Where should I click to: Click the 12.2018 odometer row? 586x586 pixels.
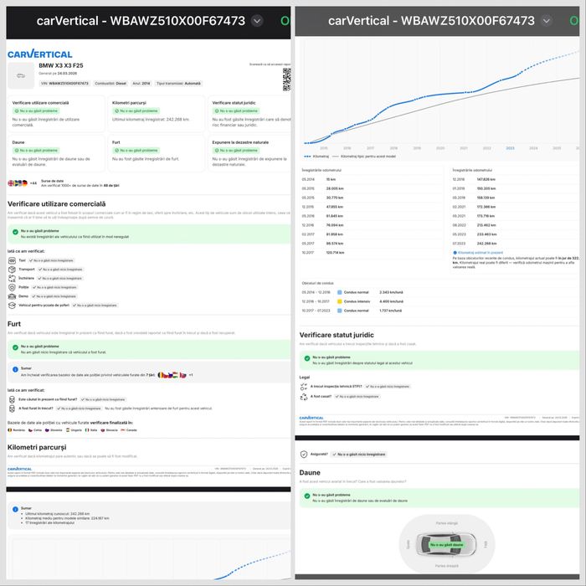pyautogui.click(x=515, y=179)
